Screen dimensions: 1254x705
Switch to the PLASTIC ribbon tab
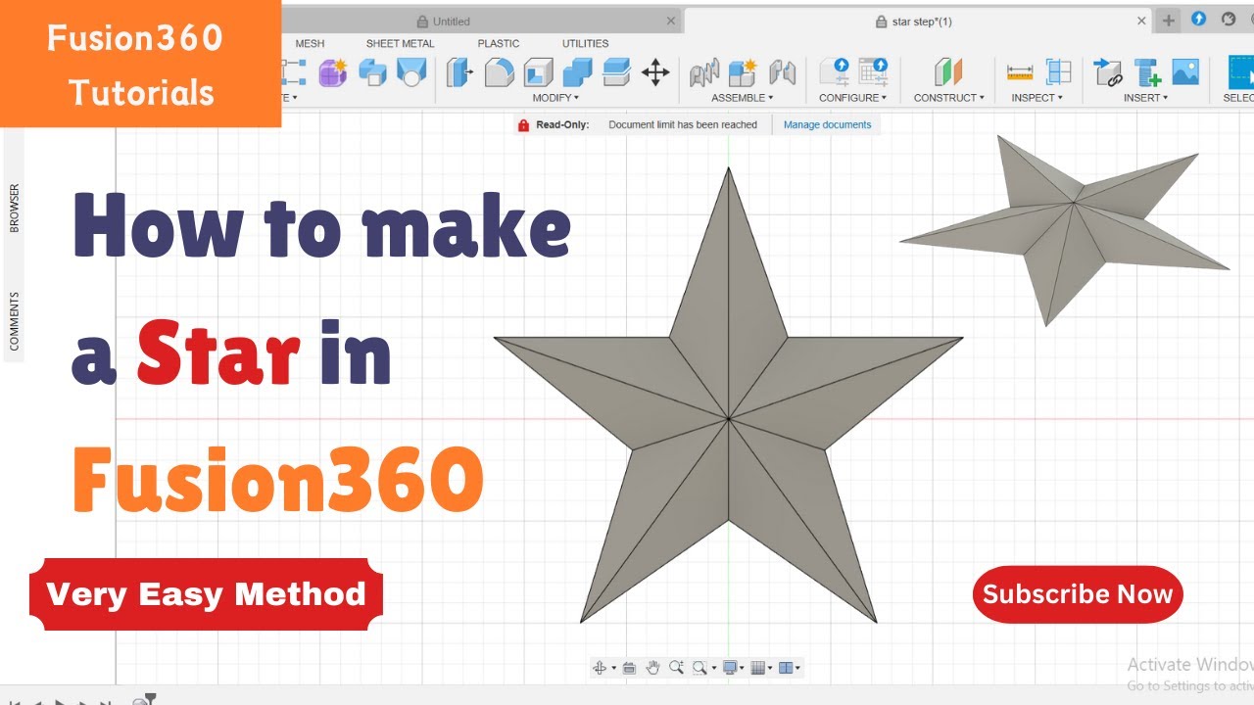coord(499,43)
